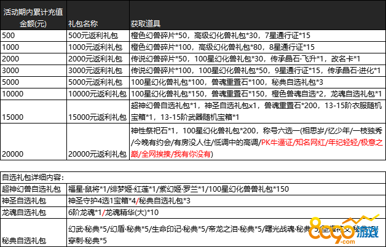Viewport: 386px width, 247px height.
Task: Select the 活动期内累计充值金额 header cell
Action: pos(33,16)
